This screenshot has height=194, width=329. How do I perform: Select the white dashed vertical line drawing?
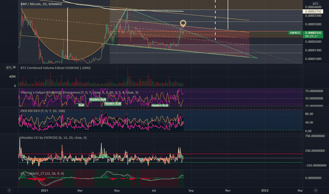215,20
